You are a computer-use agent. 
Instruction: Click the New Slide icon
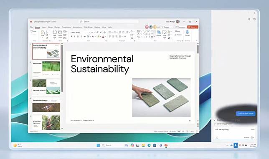pos(55,33)
